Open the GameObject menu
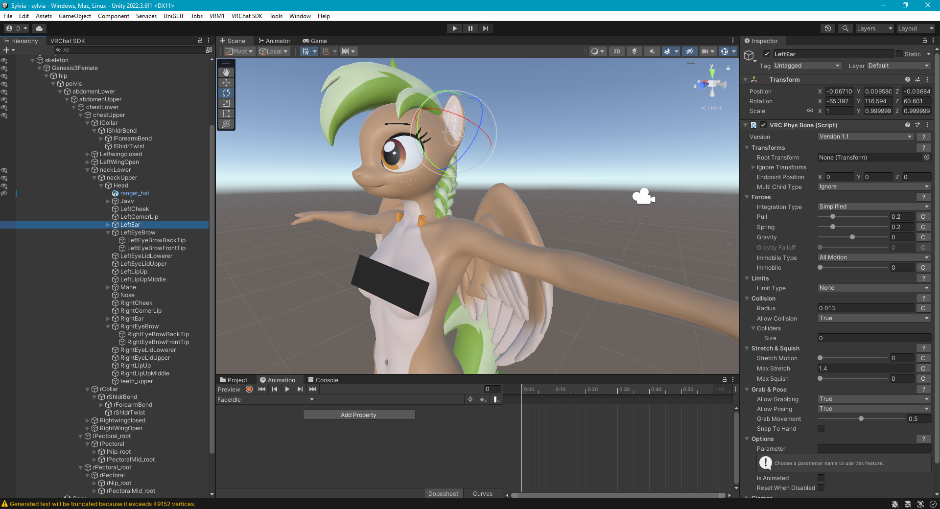940x509 pixels. pyautogui.click(x=75, y=16)
